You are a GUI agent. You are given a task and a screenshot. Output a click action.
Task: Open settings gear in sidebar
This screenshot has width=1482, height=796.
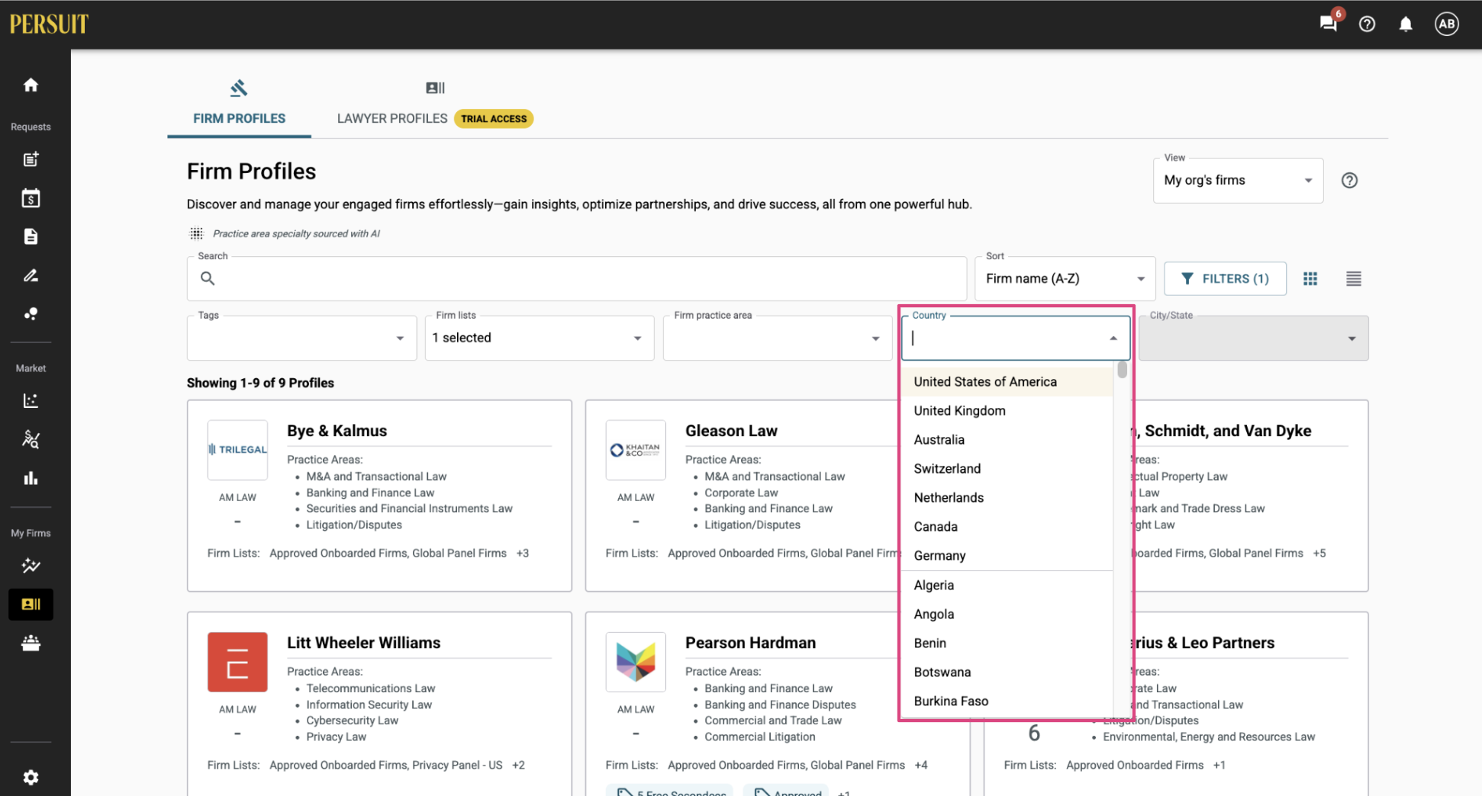[x=31, y=778]
